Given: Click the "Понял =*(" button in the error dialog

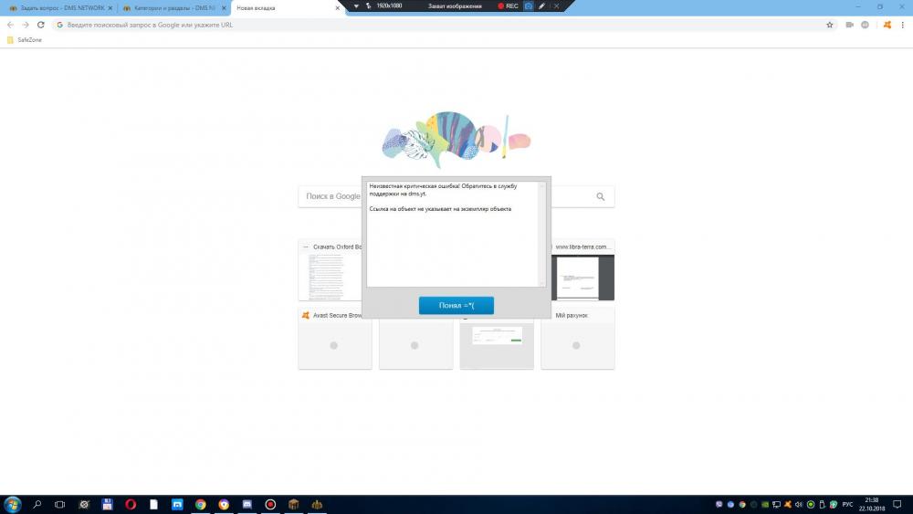Looking at the screenshot, I should click(x=456, y=305).
